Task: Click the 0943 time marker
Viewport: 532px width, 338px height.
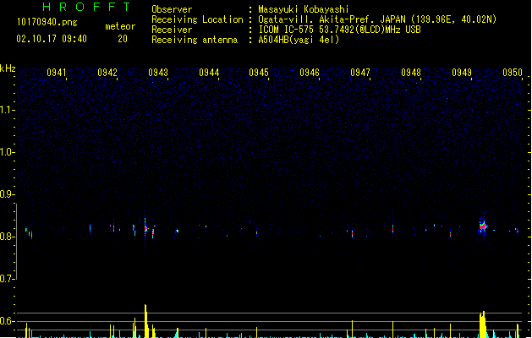Action: pyautogui.click(x=158, y=73)
